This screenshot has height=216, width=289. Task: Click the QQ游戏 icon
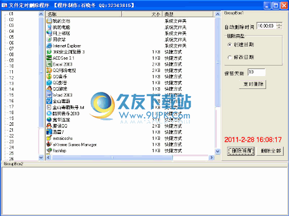pos(49,89)
